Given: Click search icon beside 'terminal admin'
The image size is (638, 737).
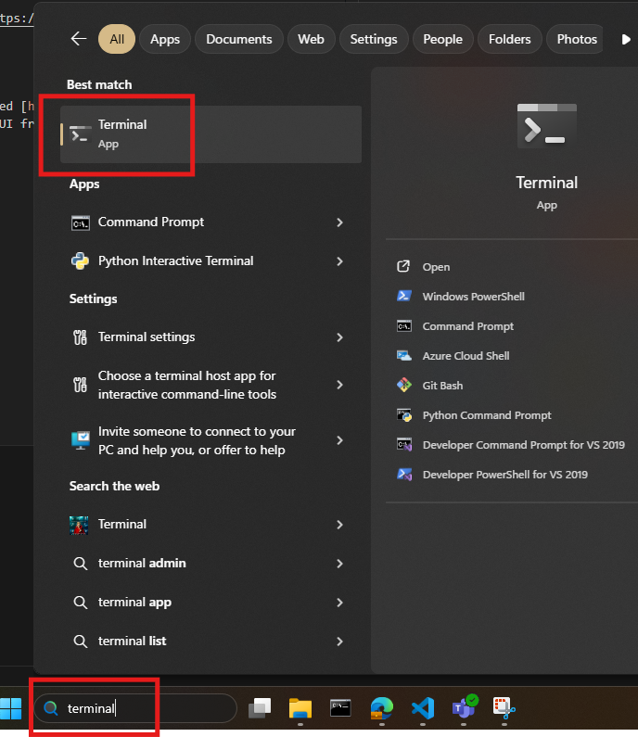Looking at the screenshot, I should point(81,564).
